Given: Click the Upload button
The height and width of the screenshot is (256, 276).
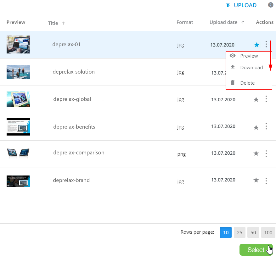Looking at the screenshot, I should [241, 5].
